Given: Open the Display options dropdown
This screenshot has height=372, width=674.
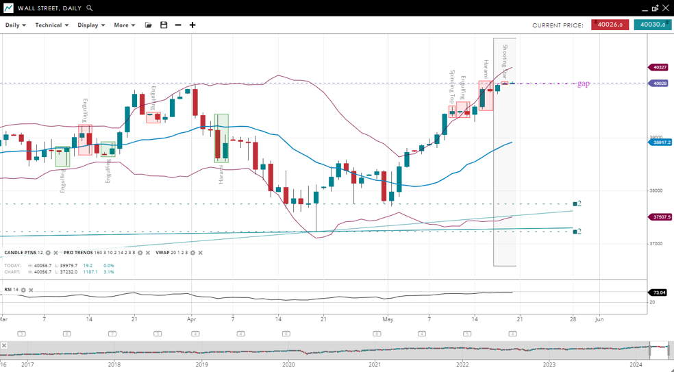Looking at the screenshot, I should 91,25.
